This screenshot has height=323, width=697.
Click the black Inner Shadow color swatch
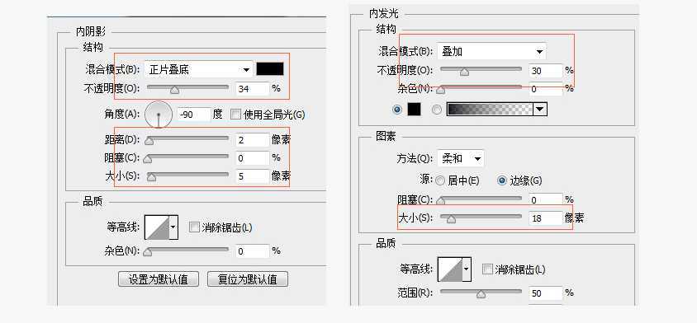pos(270,69)
